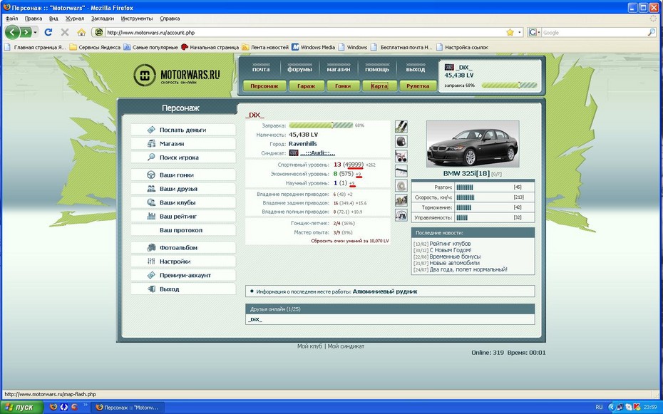Open the Вид menu
663x414 pixels.
tap(53, 19)
